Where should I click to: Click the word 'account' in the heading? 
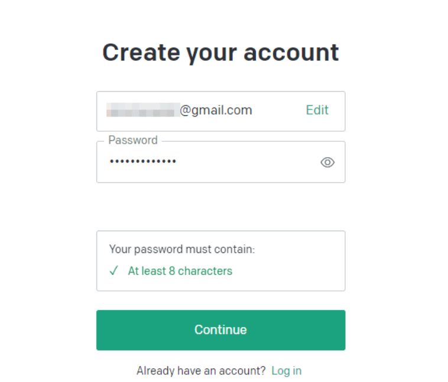click(291, 53)
